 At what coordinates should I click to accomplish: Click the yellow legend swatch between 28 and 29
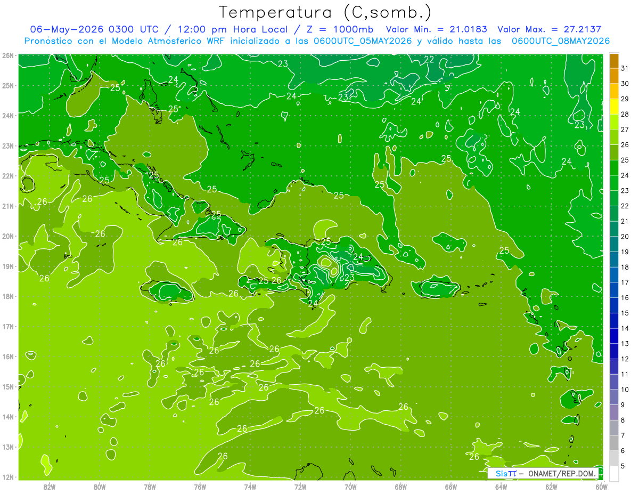coord(614,107)
